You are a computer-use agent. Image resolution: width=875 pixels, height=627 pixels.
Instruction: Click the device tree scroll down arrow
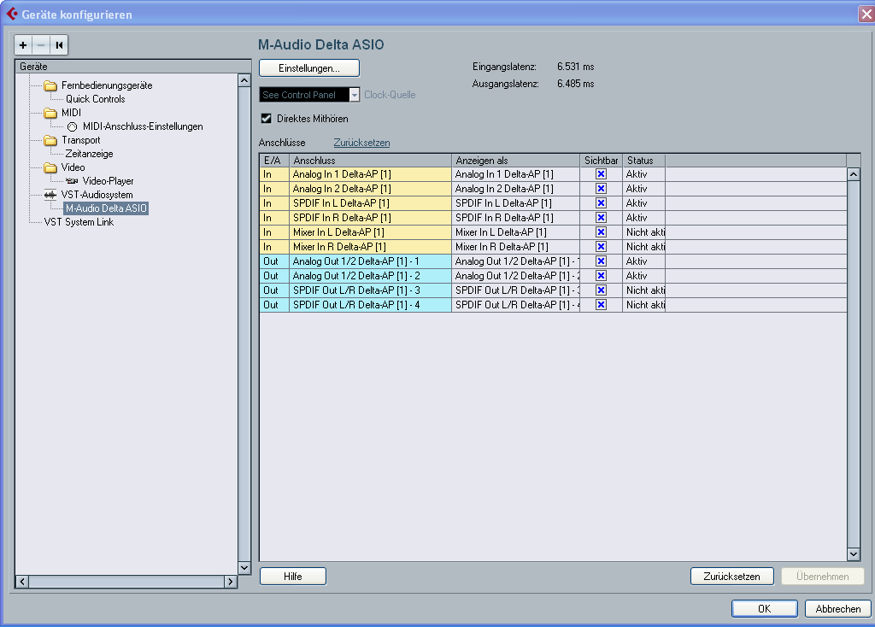point(244,568)
